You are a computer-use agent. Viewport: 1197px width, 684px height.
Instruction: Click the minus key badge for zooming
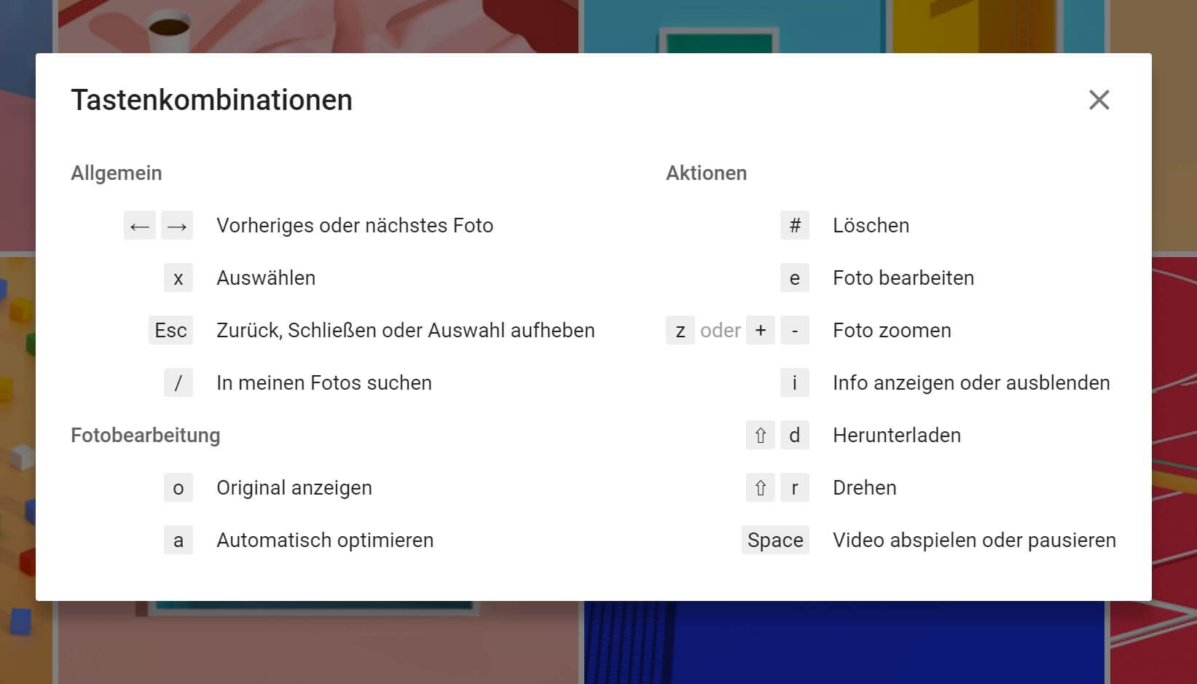(x=795, y=331)
